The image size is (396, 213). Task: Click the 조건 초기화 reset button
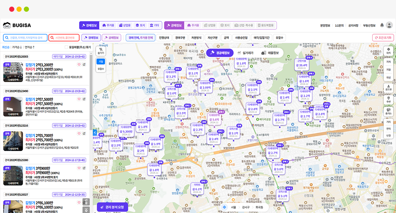click(383, 37)
